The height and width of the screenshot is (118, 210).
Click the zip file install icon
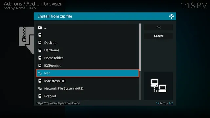[27, 40]
